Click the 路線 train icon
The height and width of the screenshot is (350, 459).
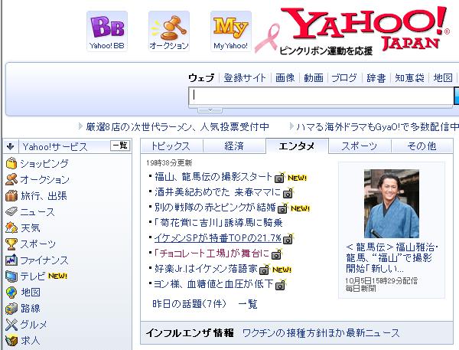point(11,308)
